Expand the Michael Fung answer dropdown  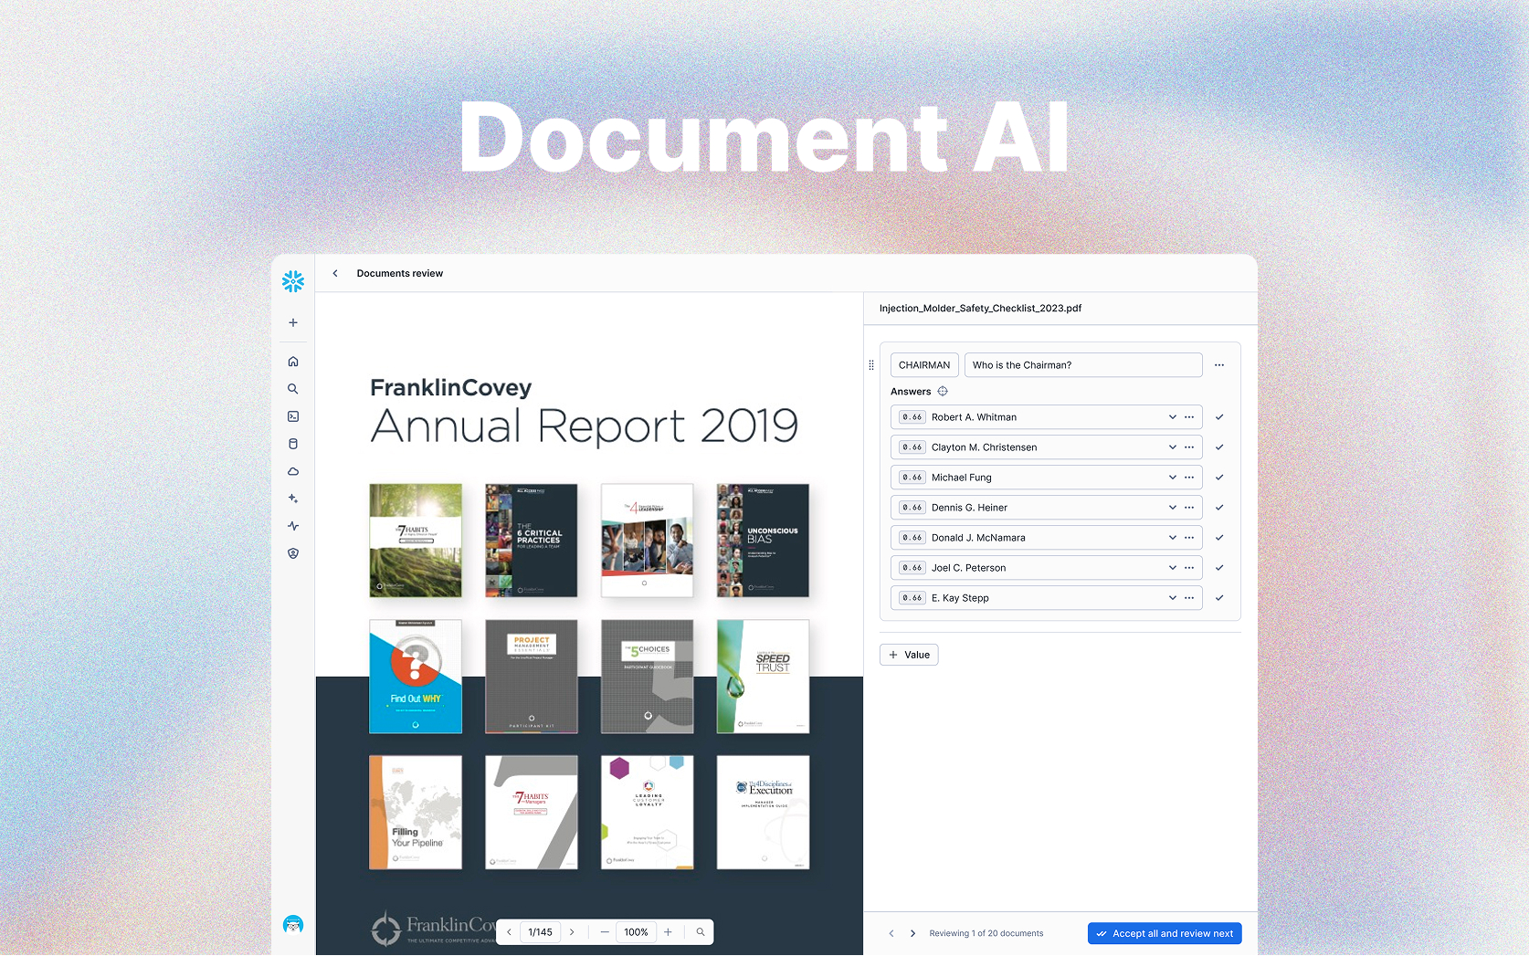(1173, 478)
